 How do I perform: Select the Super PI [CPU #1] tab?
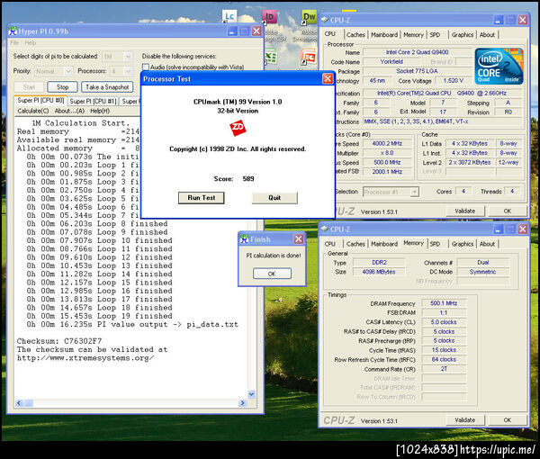coord(93,101)
